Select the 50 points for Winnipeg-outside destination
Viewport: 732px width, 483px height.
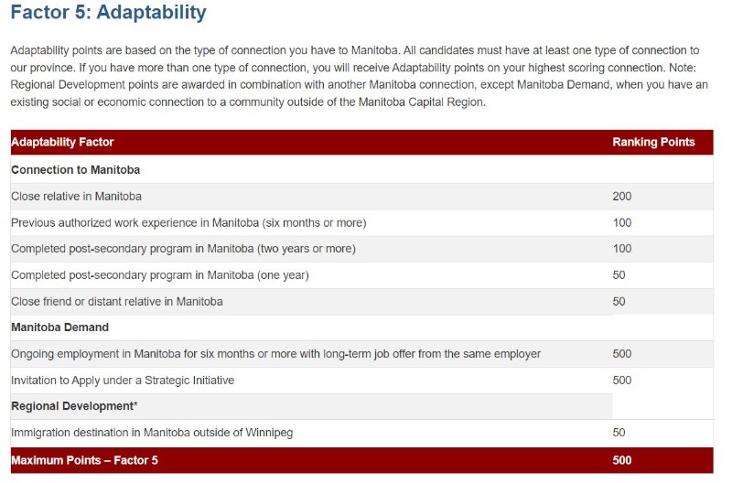tap(619, 433)
